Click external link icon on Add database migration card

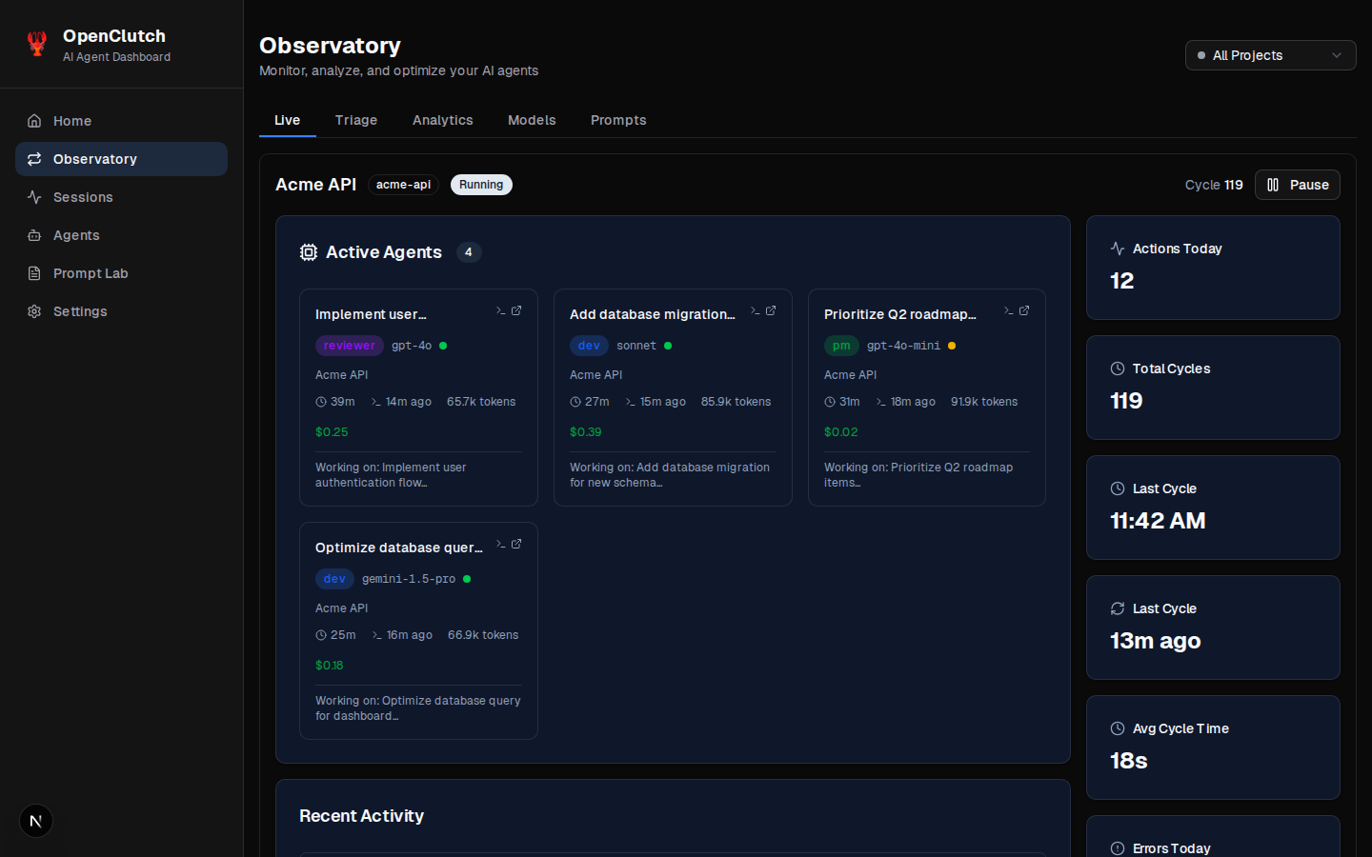pyautogui.click(x=771, y=310)
